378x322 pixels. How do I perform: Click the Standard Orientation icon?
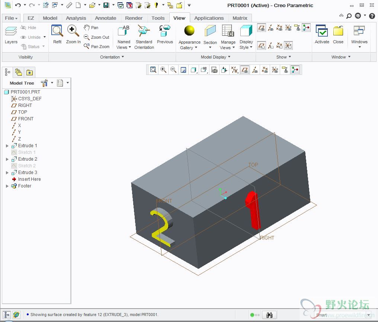coord(144,31)
